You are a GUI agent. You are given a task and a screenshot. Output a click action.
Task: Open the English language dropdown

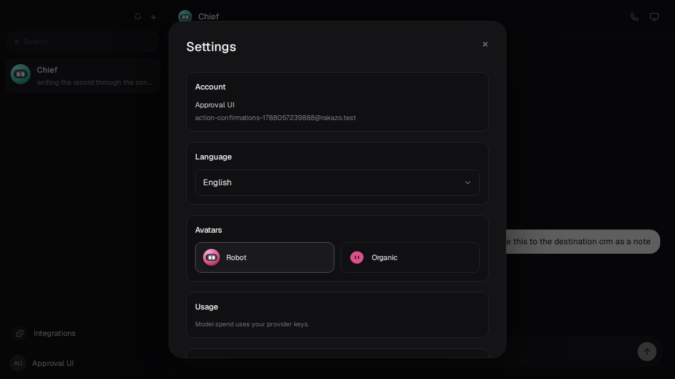tap(337, 183)
